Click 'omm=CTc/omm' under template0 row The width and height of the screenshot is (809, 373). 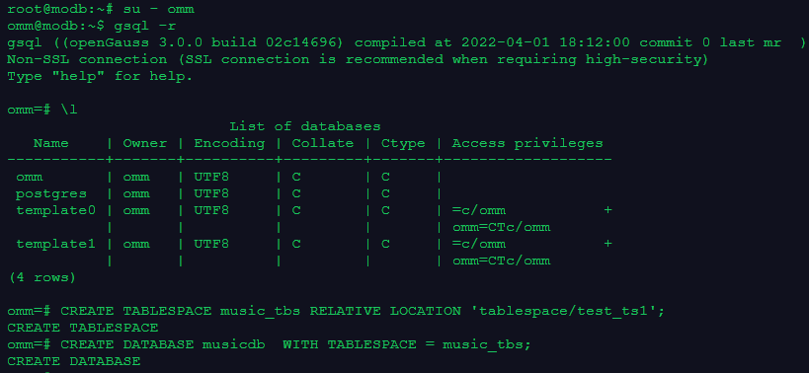click(502, 227)
